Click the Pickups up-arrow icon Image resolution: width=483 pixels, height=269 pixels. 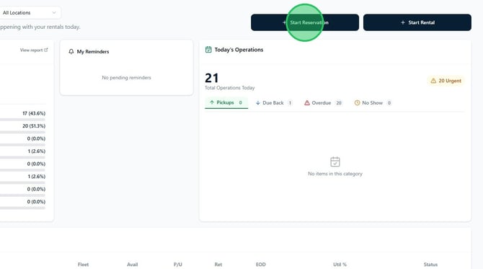[x=212, y=102]
